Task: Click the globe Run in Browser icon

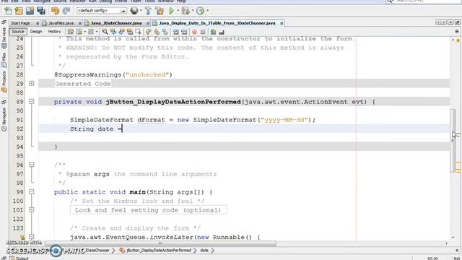Action: pyautogui.click(x=134, y=11)
